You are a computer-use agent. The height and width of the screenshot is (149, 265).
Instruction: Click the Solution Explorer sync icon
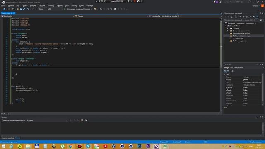(x=240, y=17)
